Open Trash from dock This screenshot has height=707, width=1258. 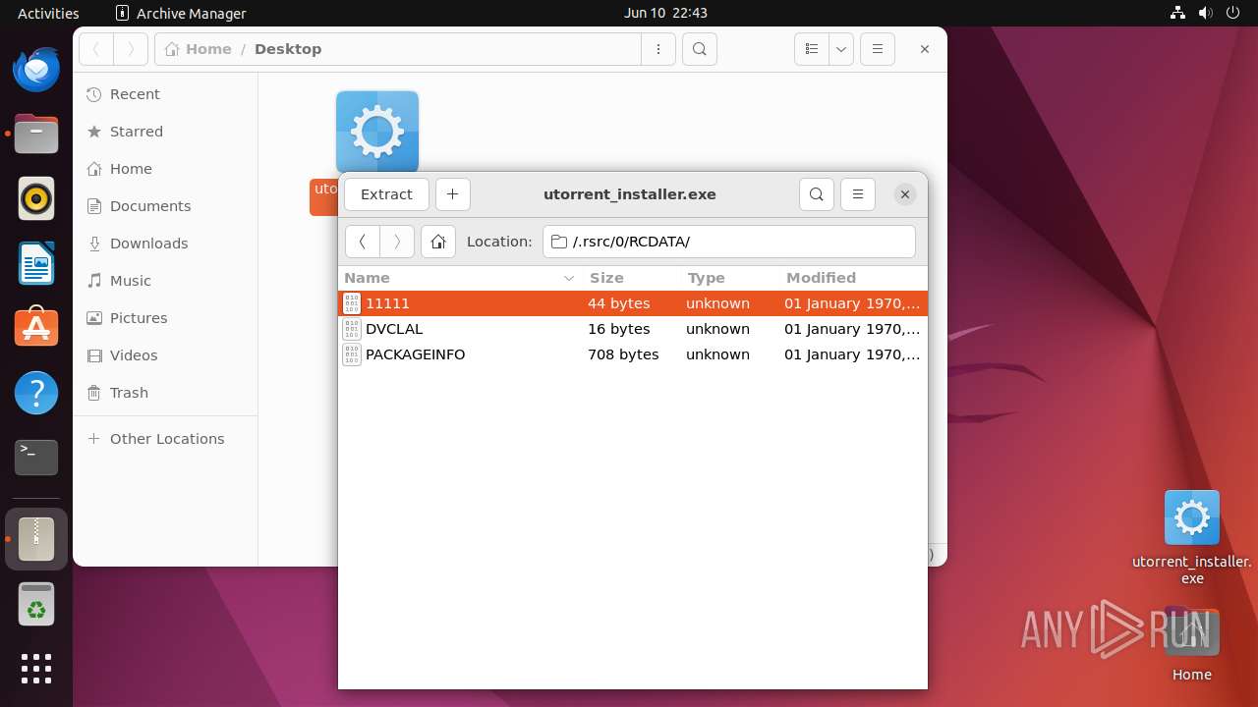pos(36,604)
